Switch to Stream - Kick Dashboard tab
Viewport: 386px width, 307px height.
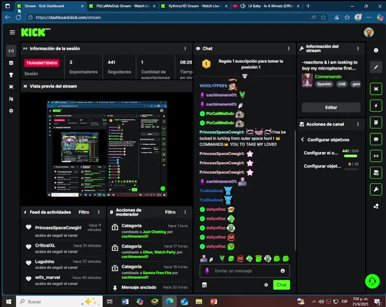click(x=50, y=6)
